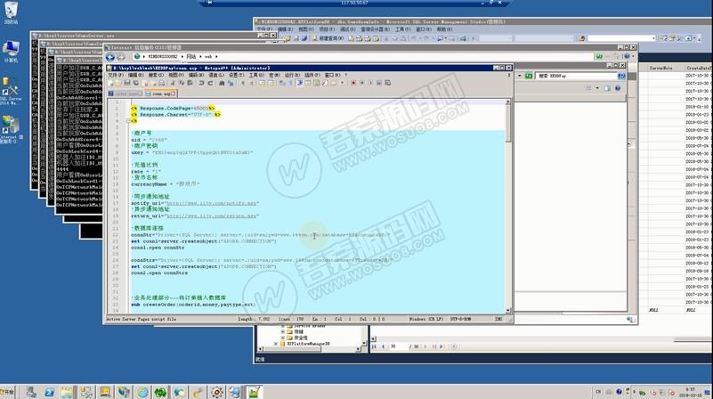Click the Undo arrow in Notepad++ toolbar

201,83
